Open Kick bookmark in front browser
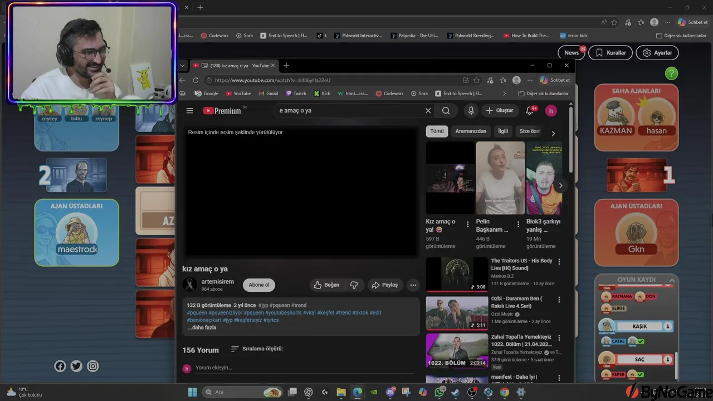Viewport: 713px width, 401px height. 322,94
